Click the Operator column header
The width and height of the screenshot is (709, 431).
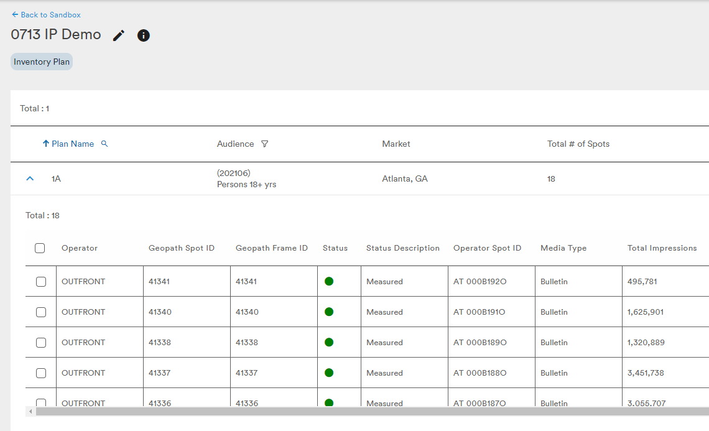point(80,248)
